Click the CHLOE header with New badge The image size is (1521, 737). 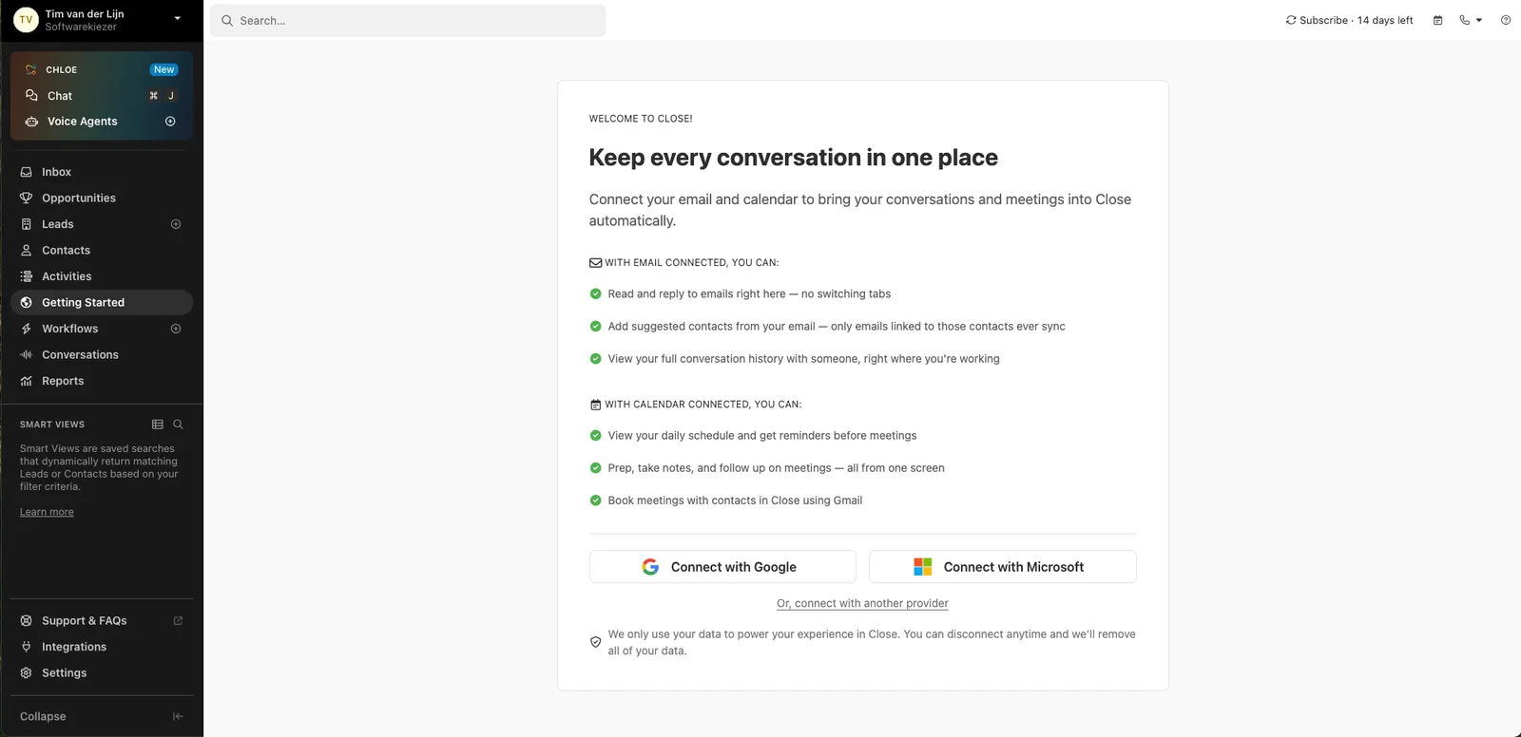pyautogui.click(x=102, y=70)
